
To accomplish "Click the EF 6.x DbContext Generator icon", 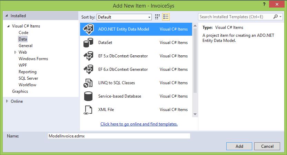I will tap(88, 69).
